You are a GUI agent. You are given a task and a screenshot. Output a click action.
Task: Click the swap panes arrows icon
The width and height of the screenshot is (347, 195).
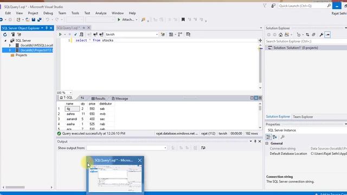pyautogui.click(x=82, y=98)
